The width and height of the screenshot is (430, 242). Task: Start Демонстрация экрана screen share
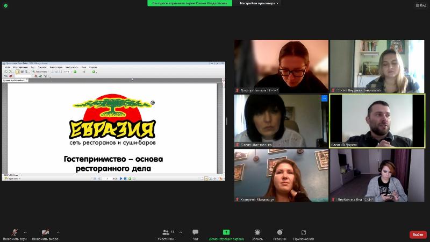click(x=226, y=235)
